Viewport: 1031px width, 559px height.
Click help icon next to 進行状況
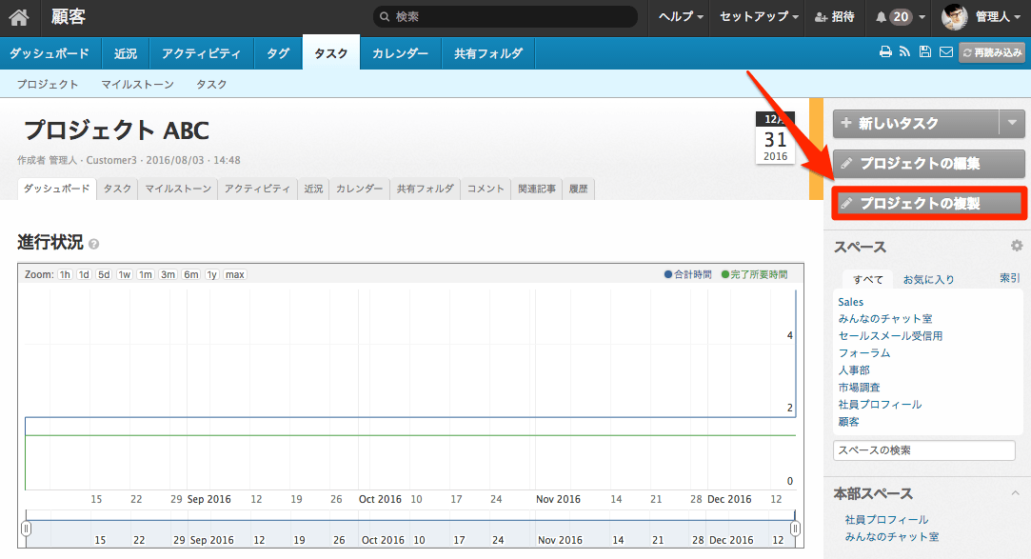coord(94,244)
